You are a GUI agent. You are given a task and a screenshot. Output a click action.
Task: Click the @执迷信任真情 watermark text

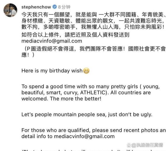tap(147, 145)
